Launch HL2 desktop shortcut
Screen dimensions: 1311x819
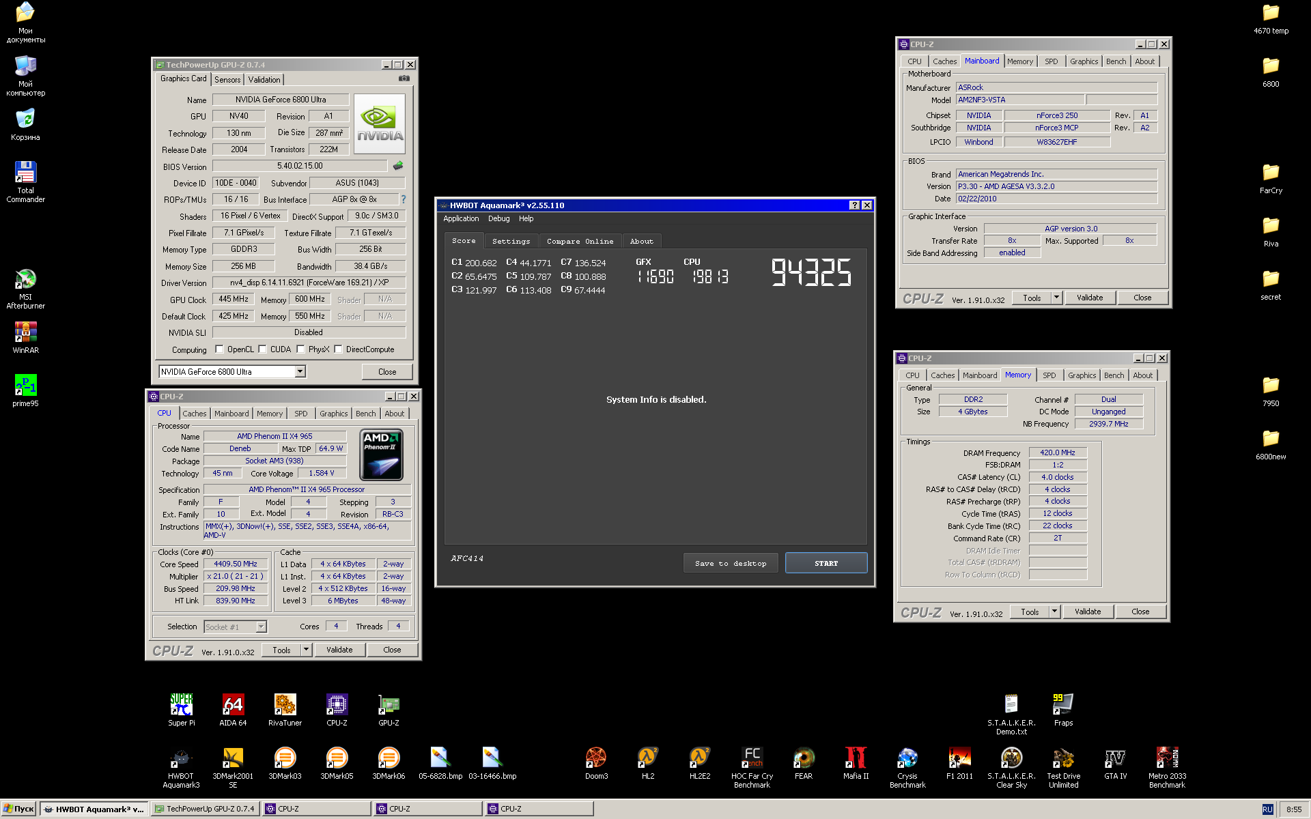(648, 763)
